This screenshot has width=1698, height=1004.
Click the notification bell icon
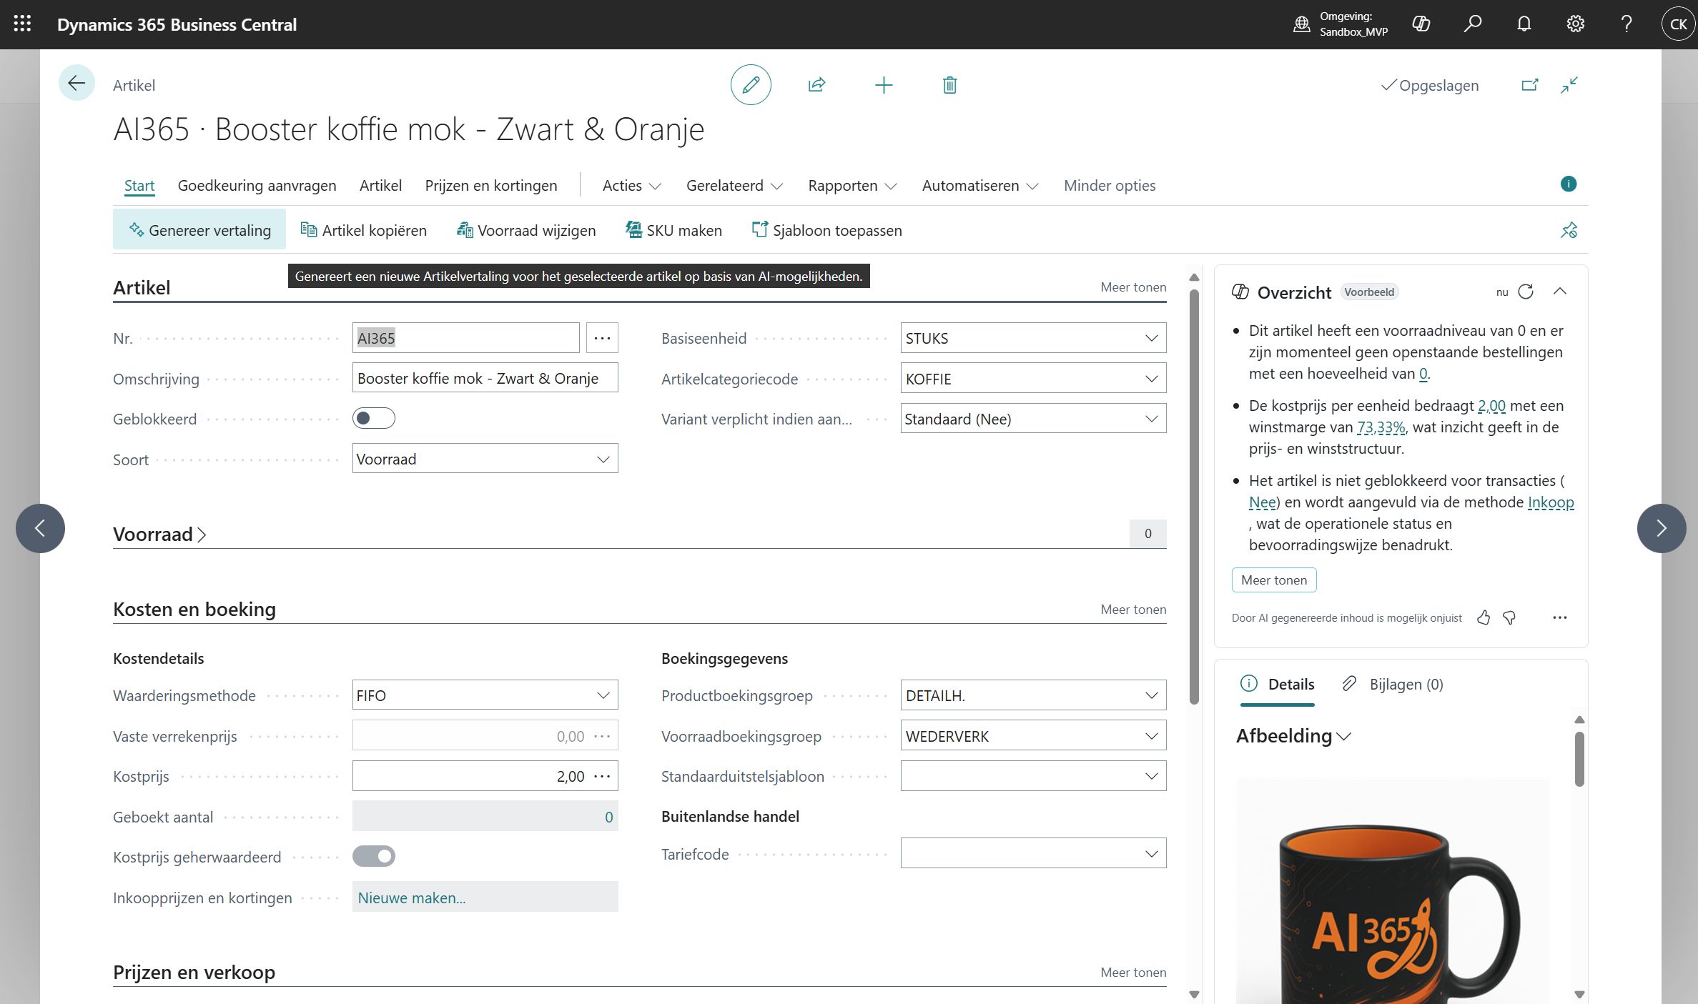click(x=1524, y=24)
